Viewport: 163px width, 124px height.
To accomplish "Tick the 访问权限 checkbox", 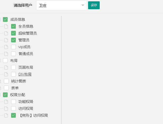I will point(13,108).
